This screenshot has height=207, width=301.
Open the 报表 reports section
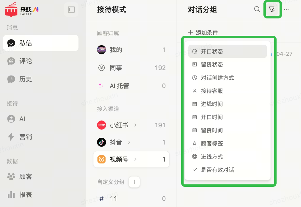click(26, 195)
